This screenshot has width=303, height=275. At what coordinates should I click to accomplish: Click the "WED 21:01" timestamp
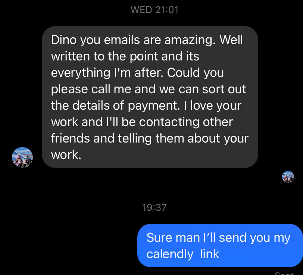(154, 10)
